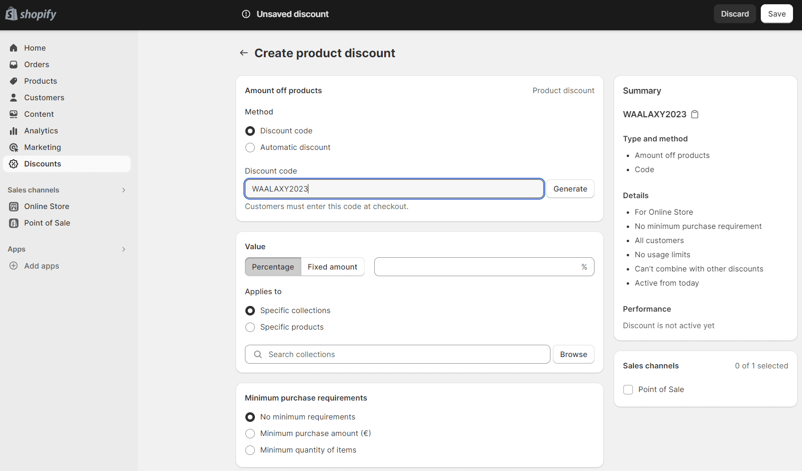Check the Point of Sale sales channel
Image resolution: width=802 pixels, height=471 pixels.
click(x=628, y=390)
